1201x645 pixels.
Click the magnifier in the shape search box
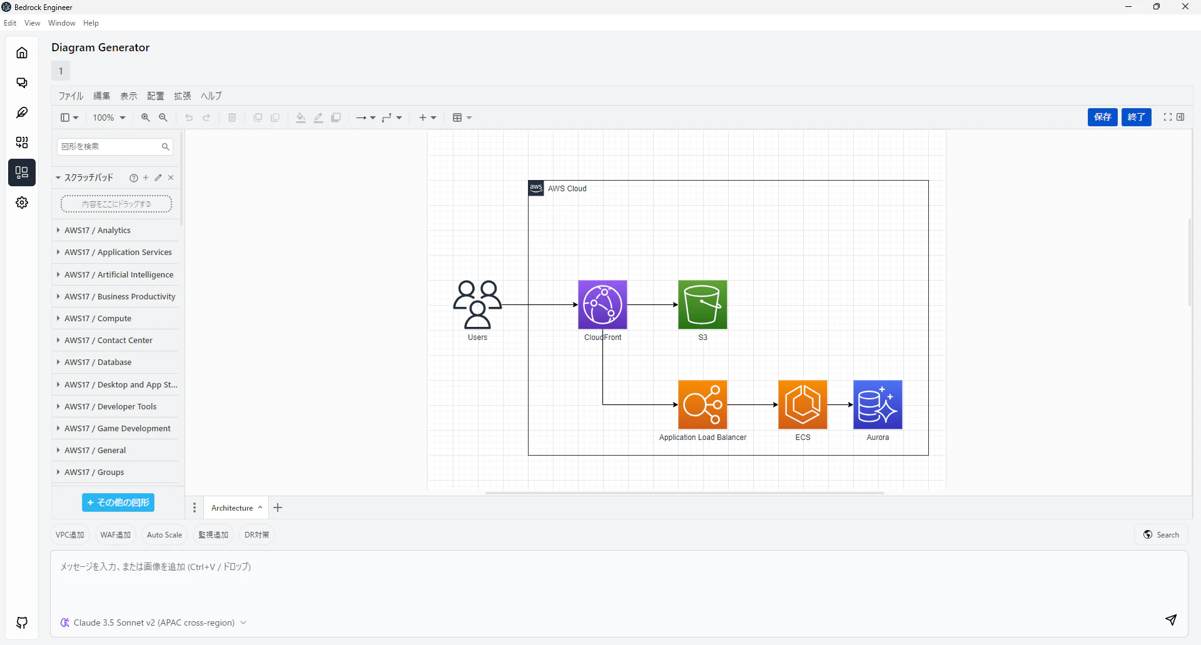pos(165,147)
